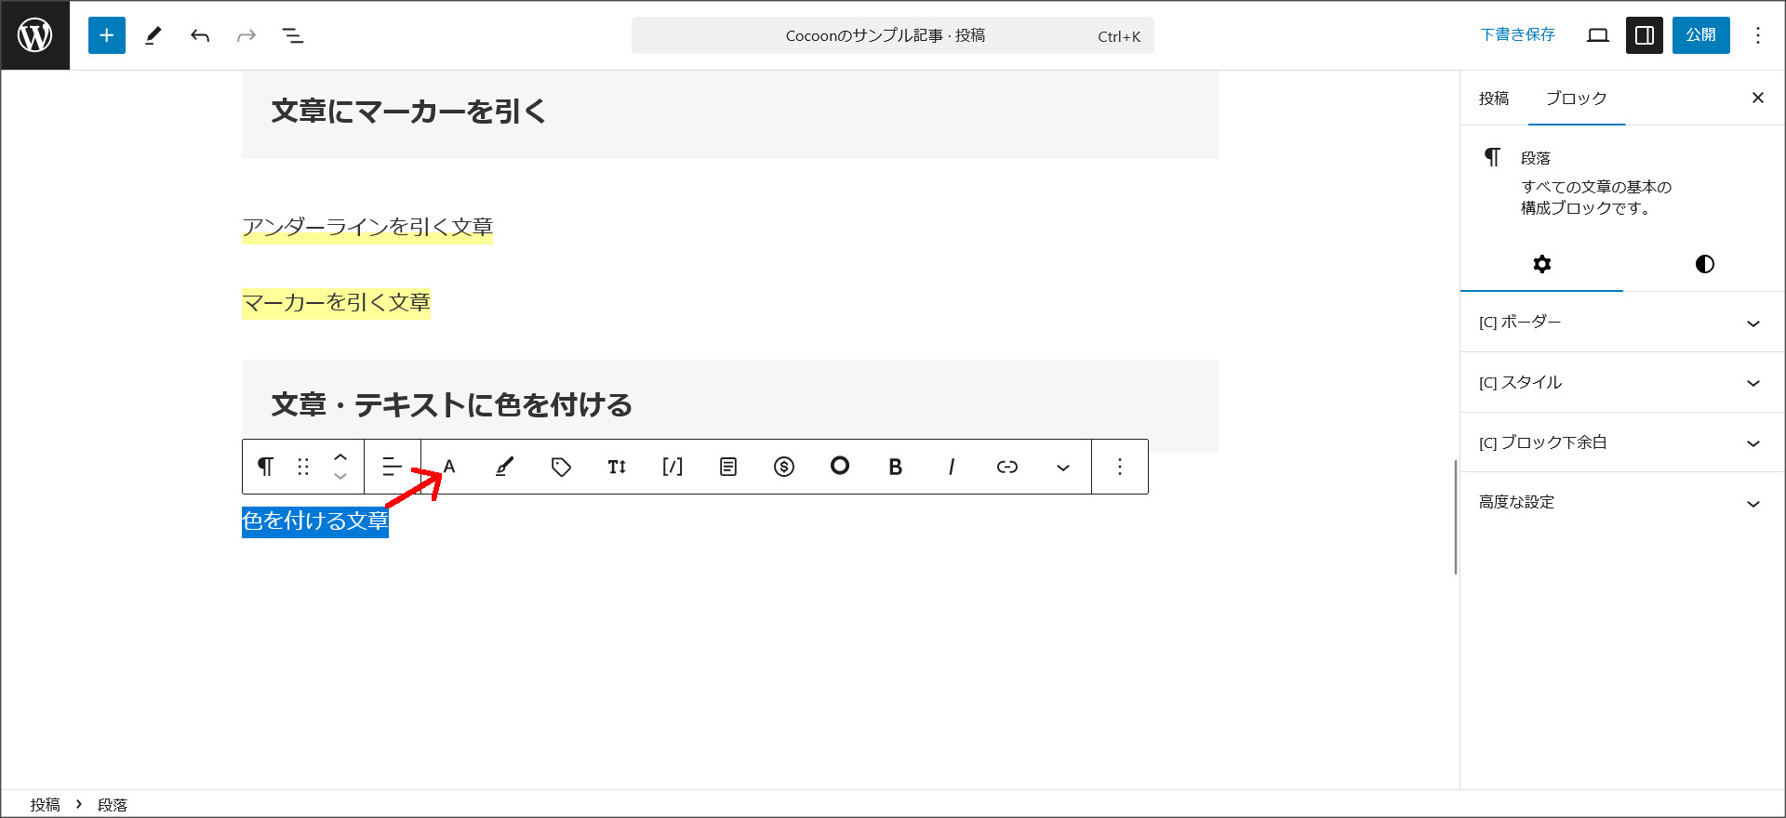This screenshot has height=818, width=1786.
Task: Open the text alignment option
Action: [x=393, y=467]
